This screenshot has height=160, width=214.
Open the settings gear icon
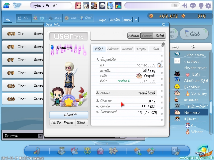[208, 6]
